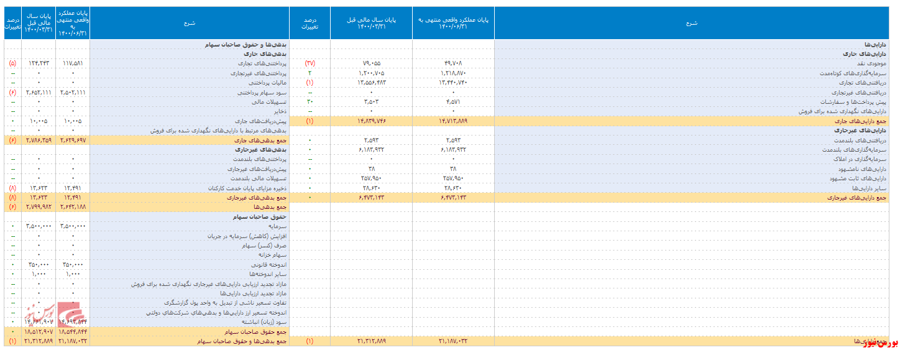Select the 'صرف (کسر) سهام' row label

point(265,246)
